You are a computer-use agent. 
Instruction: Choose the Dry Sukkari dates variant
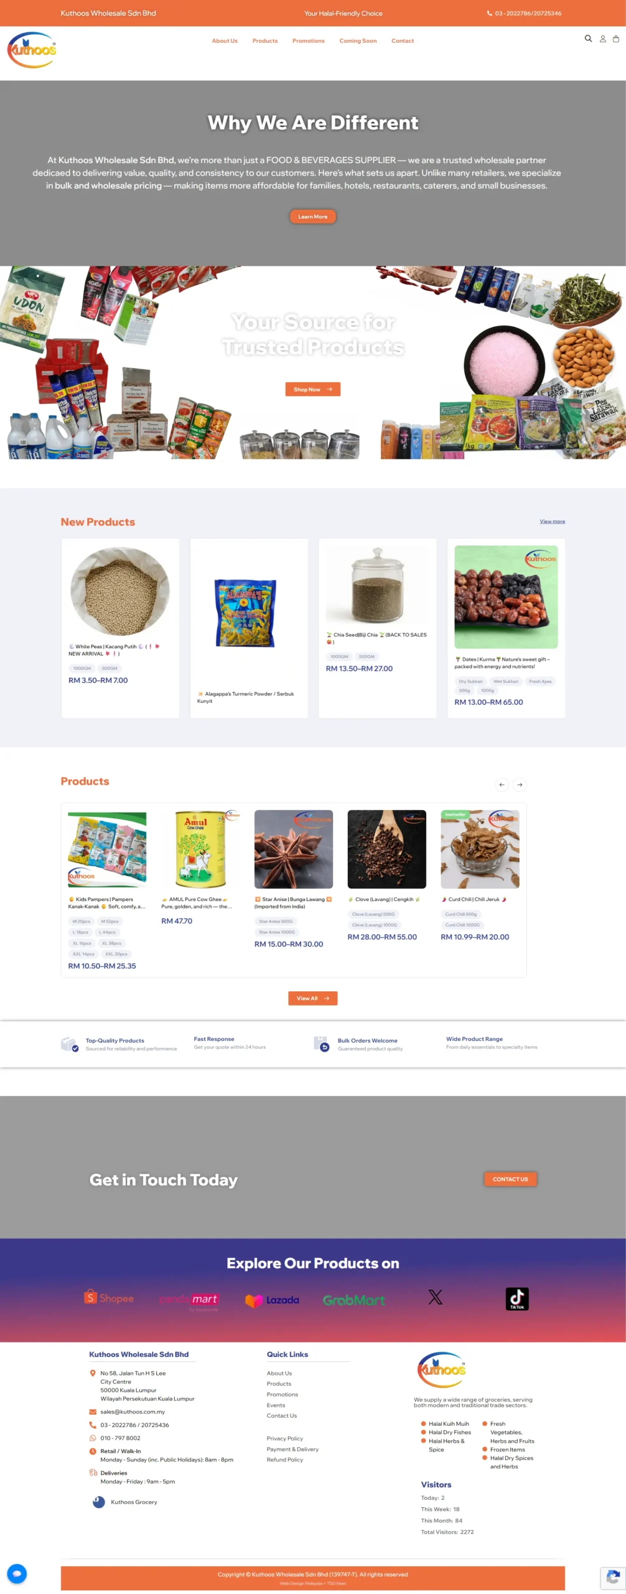[470, 681]
